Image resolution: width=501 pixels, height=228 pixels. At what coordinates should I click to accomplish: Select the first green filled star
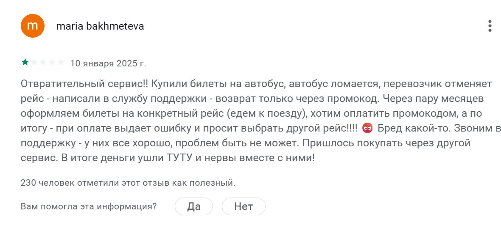[25, 63]
